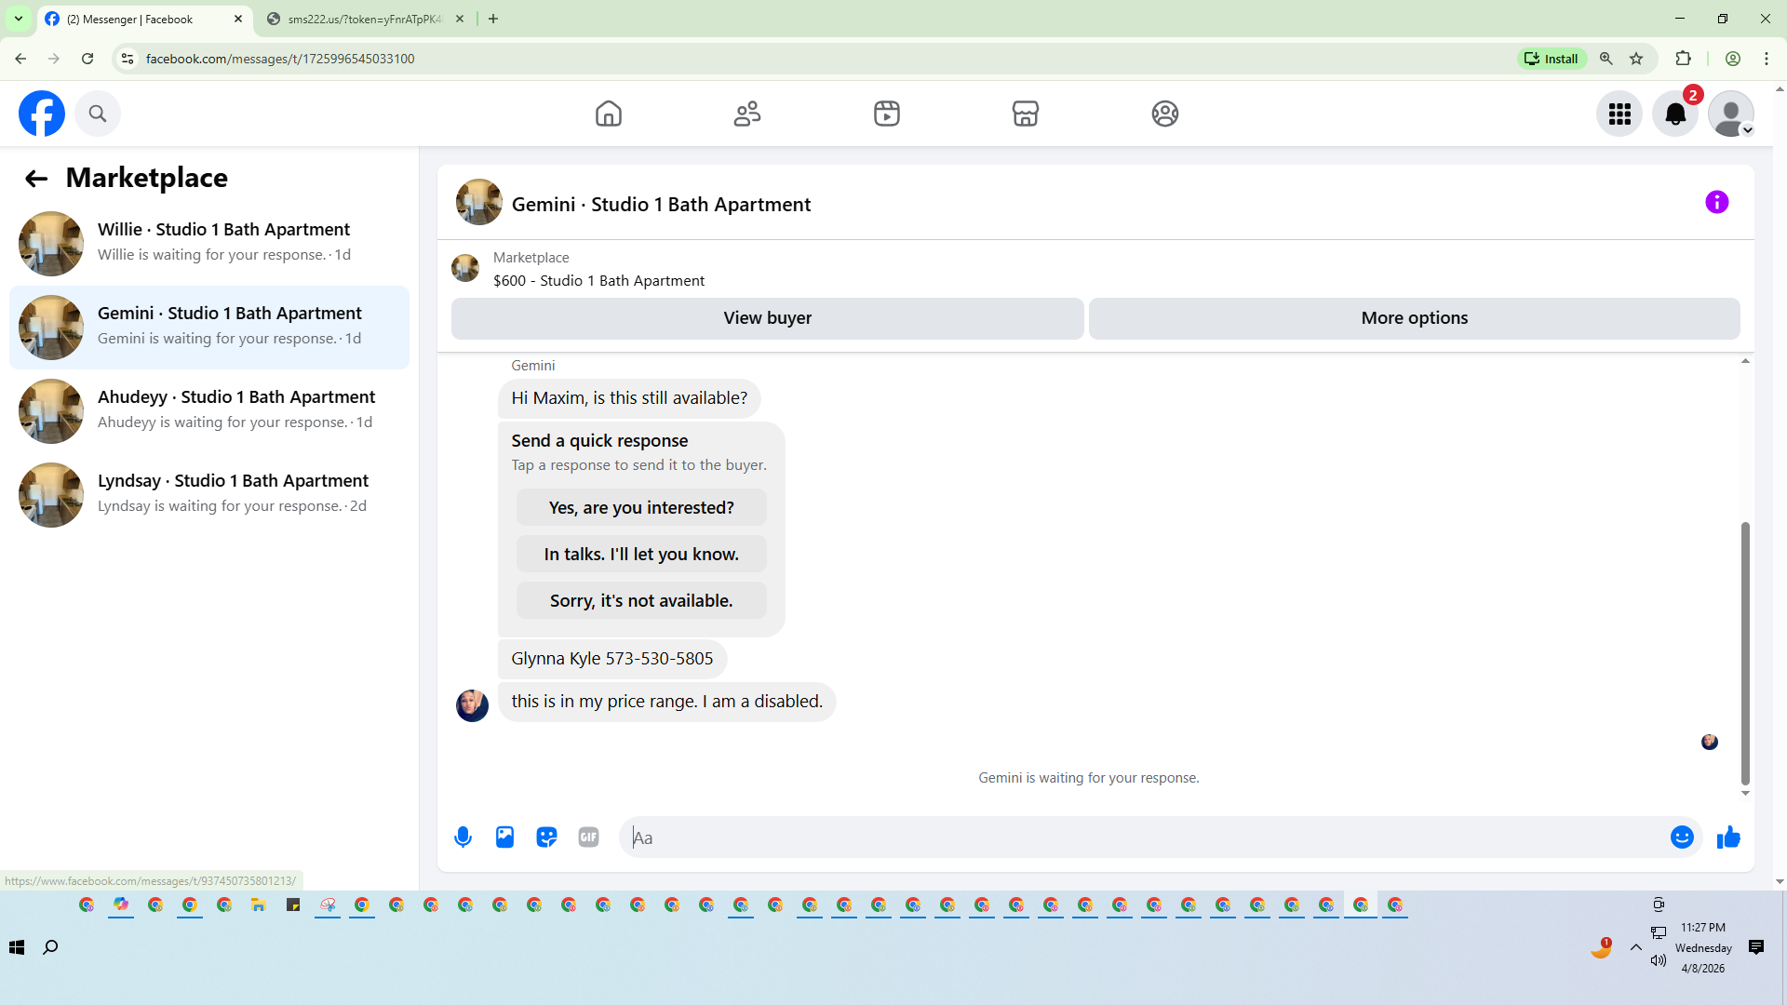Switch to sms222.us browser tab
The width and height of the screenshot is (1787, 1005).
(365, 19)
